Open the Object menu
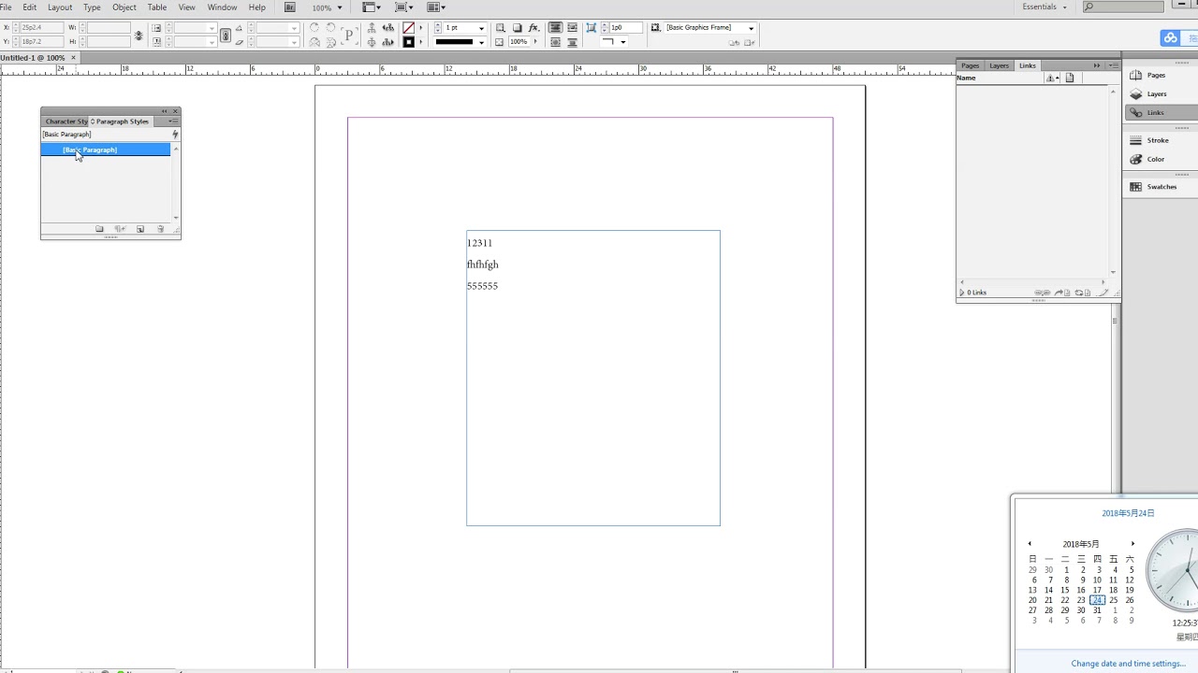This screenshot has width=1198, height=673. [x=124, y=7]
